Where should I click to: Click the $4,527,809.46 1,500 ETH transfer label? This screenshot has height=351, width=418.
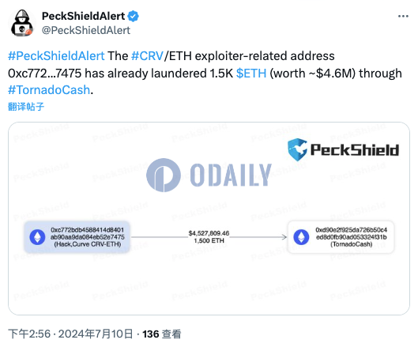pos(209,237)
